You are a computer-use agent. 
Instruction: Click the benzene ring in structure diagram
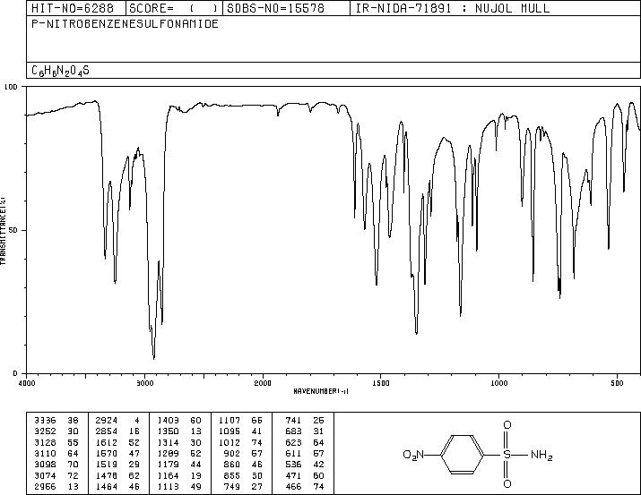pyautogui.click(x=463, y=454)
